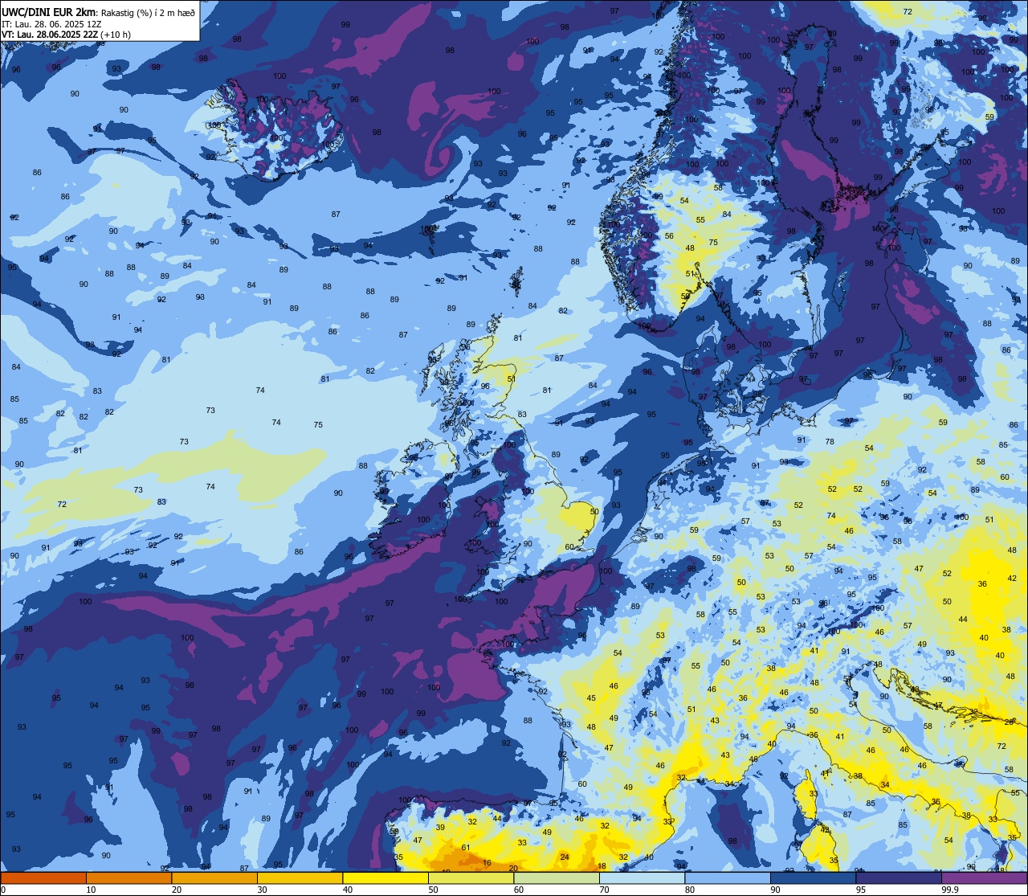This screenshot has width=1028, height=896.
Task: Click the 50–60% pale yellow legend swatch
Action: pos(471,878)
